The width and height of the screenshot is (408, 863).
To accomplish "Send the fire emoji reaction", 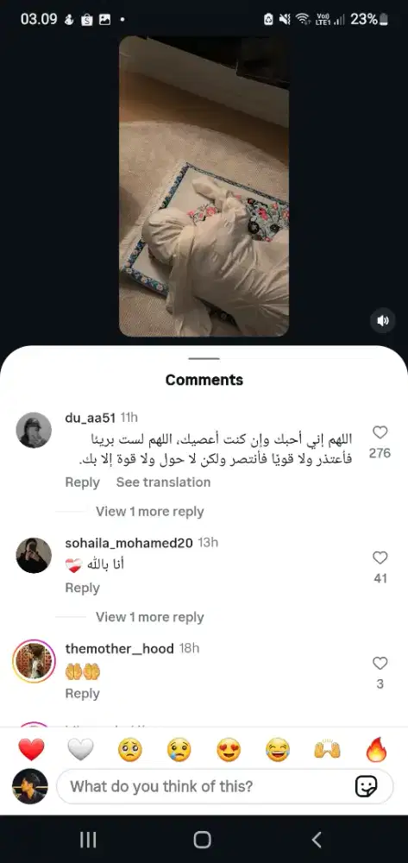I will (377, 750).
